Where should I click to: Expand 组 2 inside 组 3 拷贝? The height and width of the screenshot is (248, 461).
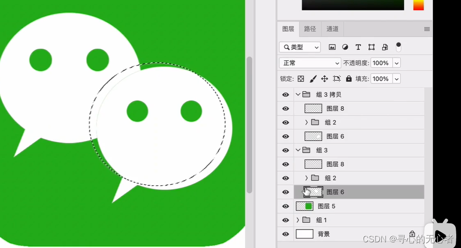point(306,122)
